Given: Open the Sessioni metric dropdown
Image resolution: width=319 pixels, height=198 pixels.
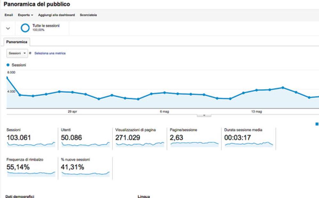Looking at the screenshot, I should [17, 53].
